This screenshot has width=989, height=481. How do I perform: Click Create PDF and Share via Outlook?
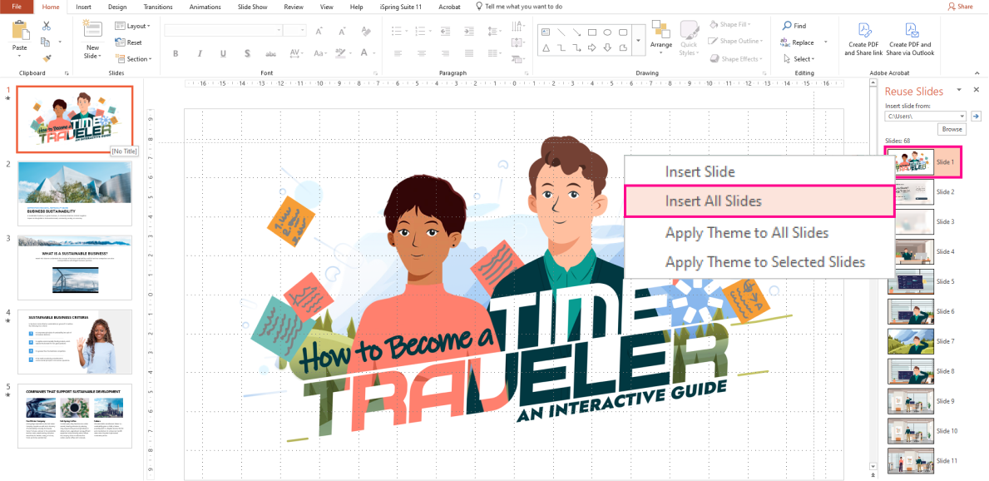[x=911, y=39]
